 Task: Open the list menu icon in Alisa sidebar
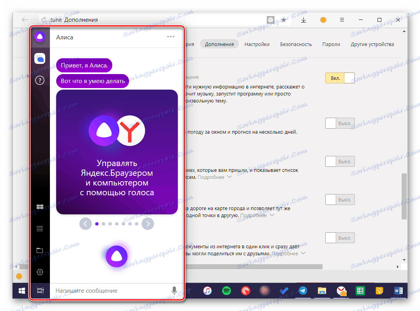pyautogui.click(x=40, y=228)
